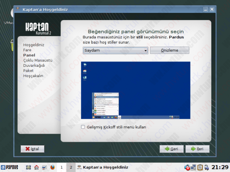Select Çoklu Masaüstü step in sidebar

click(x=38, y=60)
